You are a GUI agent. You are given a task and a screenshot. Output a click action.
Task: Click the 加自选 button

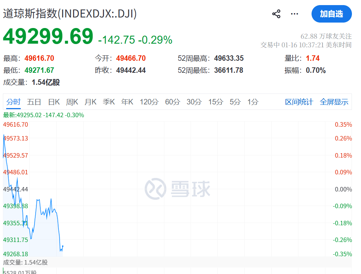(331, 14)
